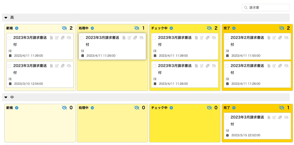Click count 1 in 高 処理中 header
This screenshot has width=294, height=145.
[x=144, y=28]
